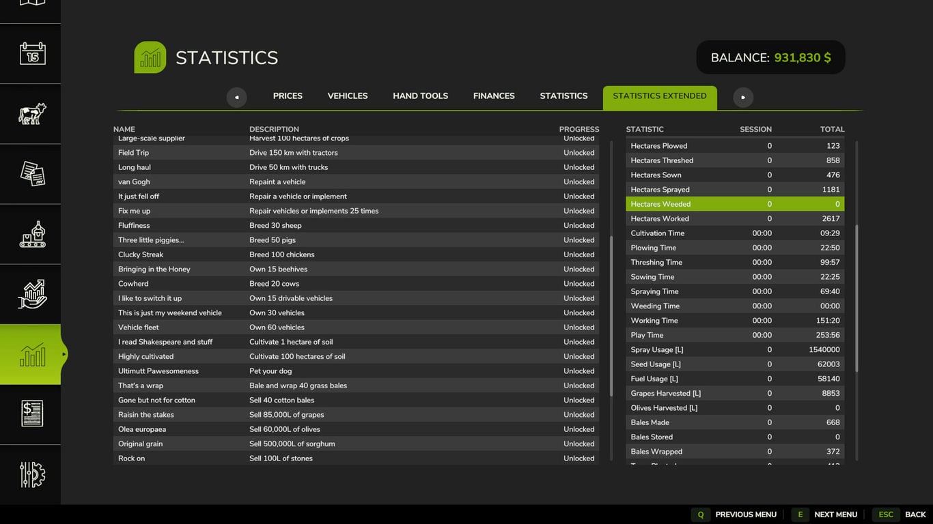The height and width of the screenshot is (524, 933).
Task: Select the Statistics Extended tab
Action: coord(660,98)
